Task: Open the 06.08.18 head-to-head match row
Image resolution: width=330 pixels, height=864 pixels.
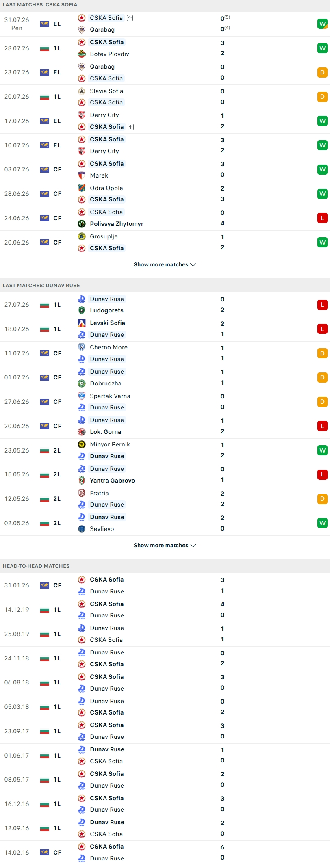Action: 165,682
